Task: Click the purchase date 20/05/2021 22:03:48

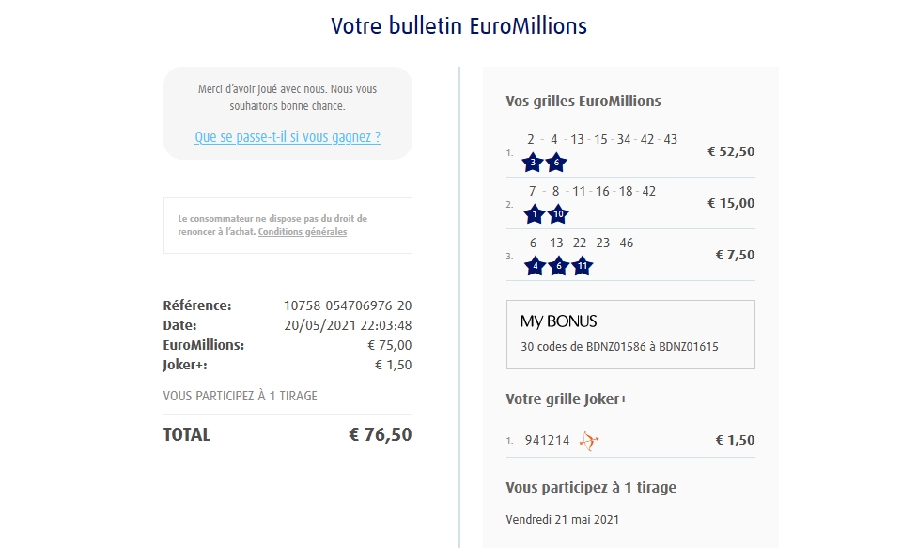Action: coord(348,325)
